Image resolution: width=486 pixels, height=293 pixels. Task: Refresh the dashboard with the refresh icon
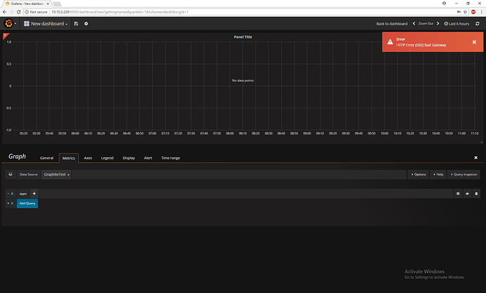(478, 23)
